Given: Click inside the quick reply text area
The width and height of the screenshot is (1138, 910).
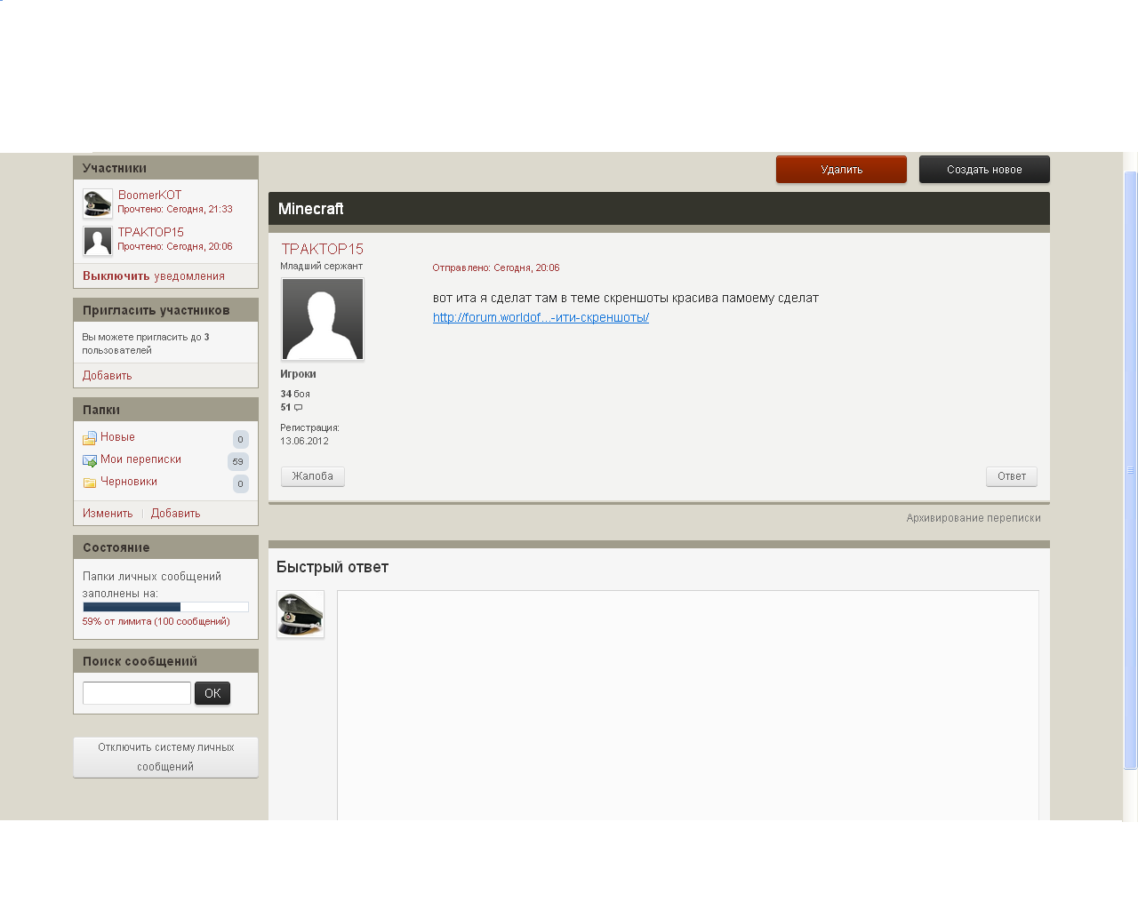Looking at the screenshot, I should (688, 705).
